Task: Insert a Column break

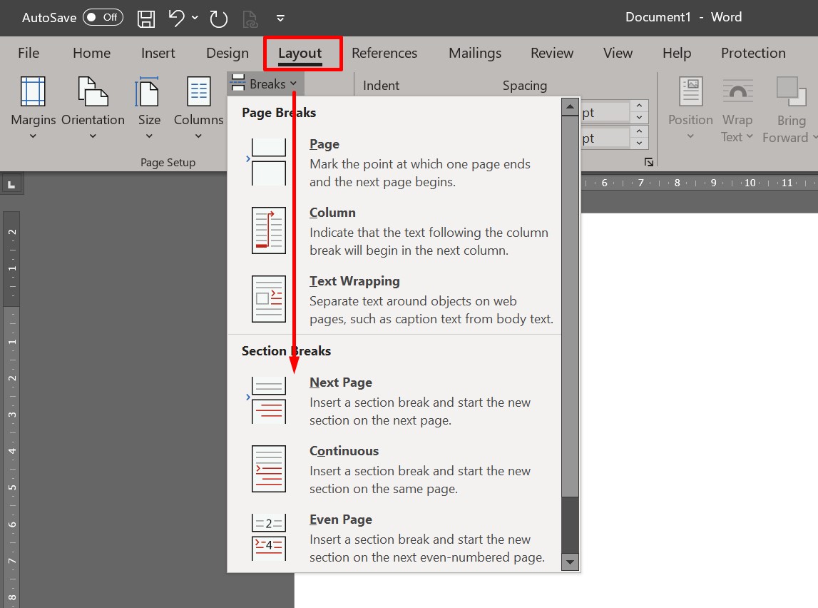Action: (394, 230)
